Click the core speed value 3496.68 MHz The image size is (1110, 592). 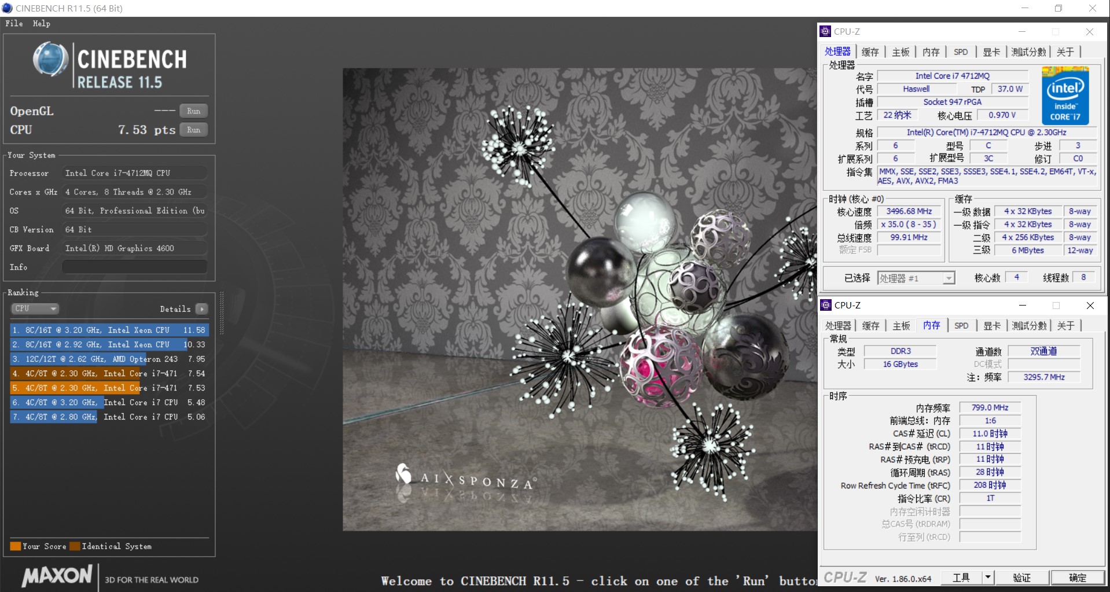point(909,211)
